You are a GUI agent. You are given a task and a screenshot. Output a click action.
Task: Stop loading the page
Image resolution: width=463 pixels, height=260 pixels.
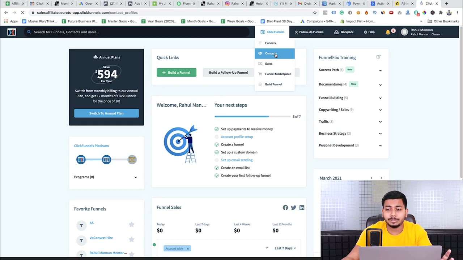coord(22,13)
